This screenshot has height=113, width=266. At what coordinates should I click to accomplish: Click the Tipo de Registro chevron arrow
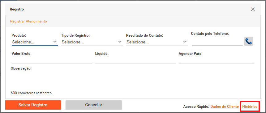120,42
